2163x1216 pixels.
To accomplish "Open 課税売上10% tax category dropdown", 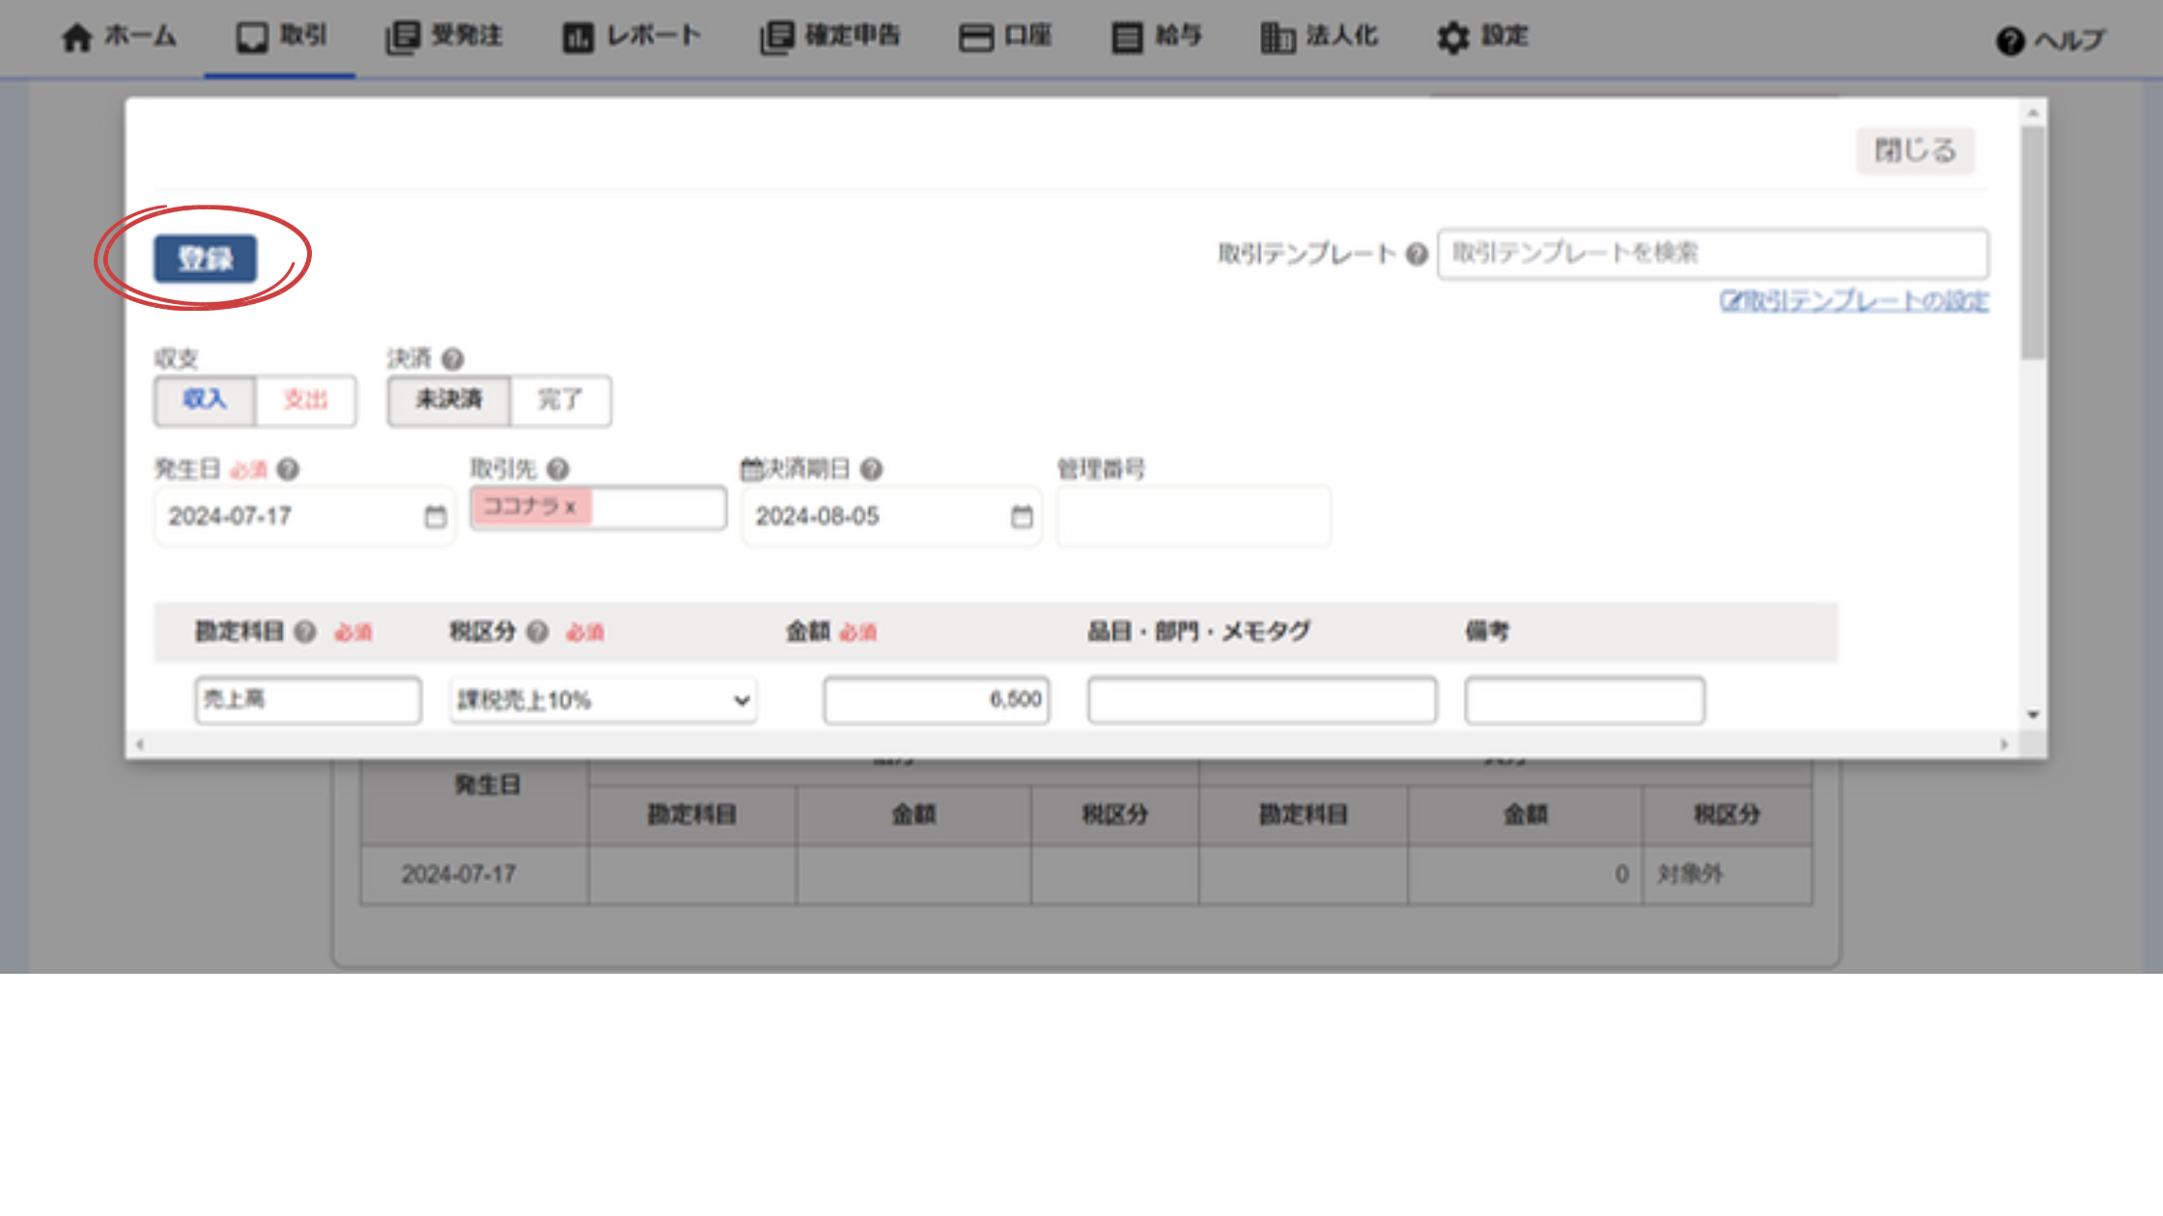I will tap(603, 700).
